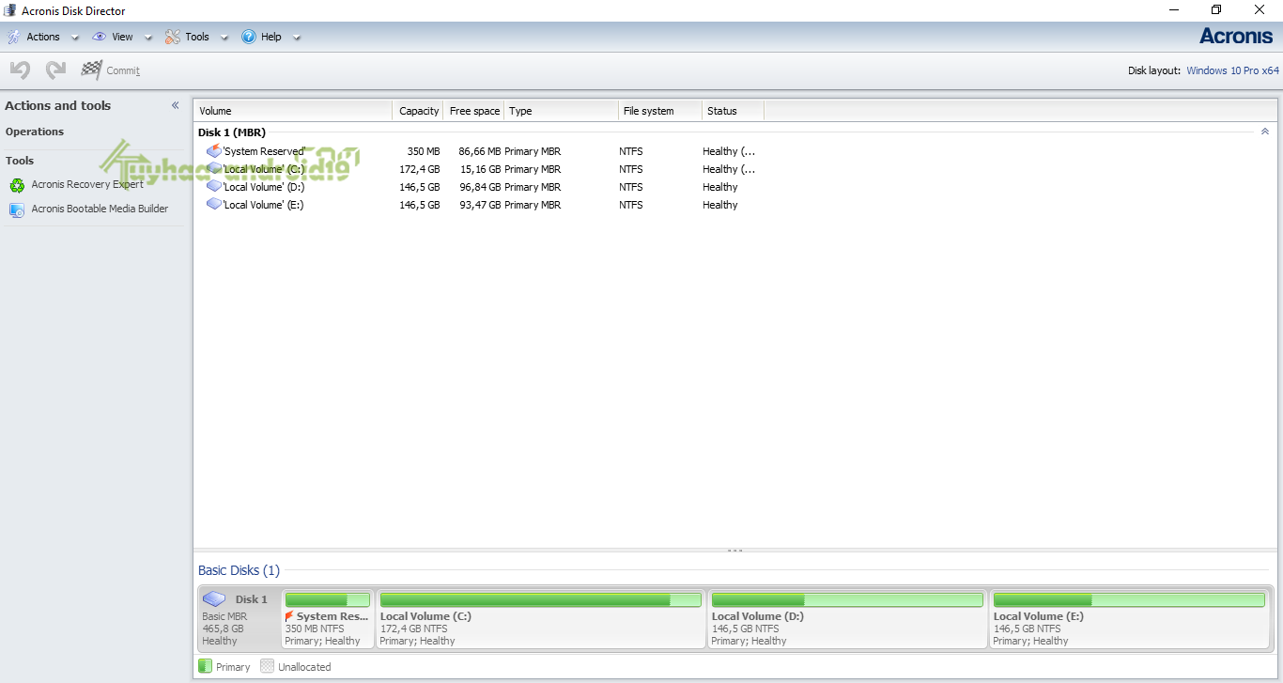Open the Help menu
The height and width of the screenshot is (683, 1283).
271,37
